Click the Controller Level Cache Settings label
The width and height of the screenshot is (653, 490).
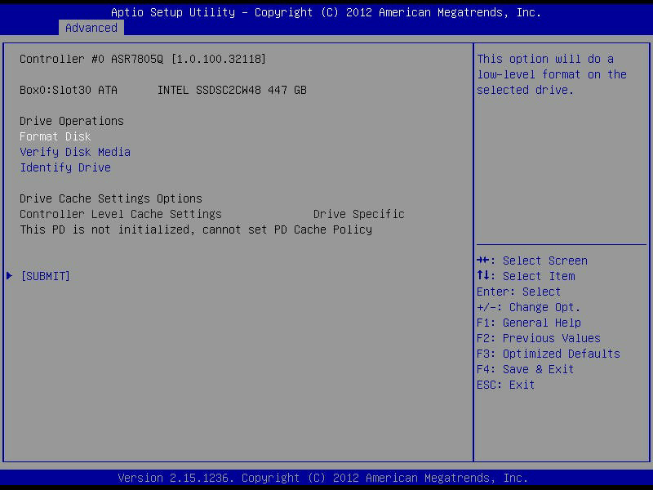click(x=121, y=214)
